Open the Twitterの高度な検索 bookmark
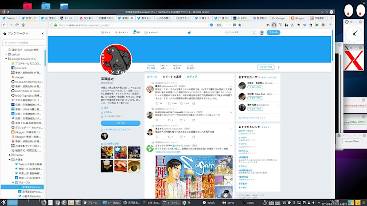This screenshot has height=206, width=367. coord(28,164)
